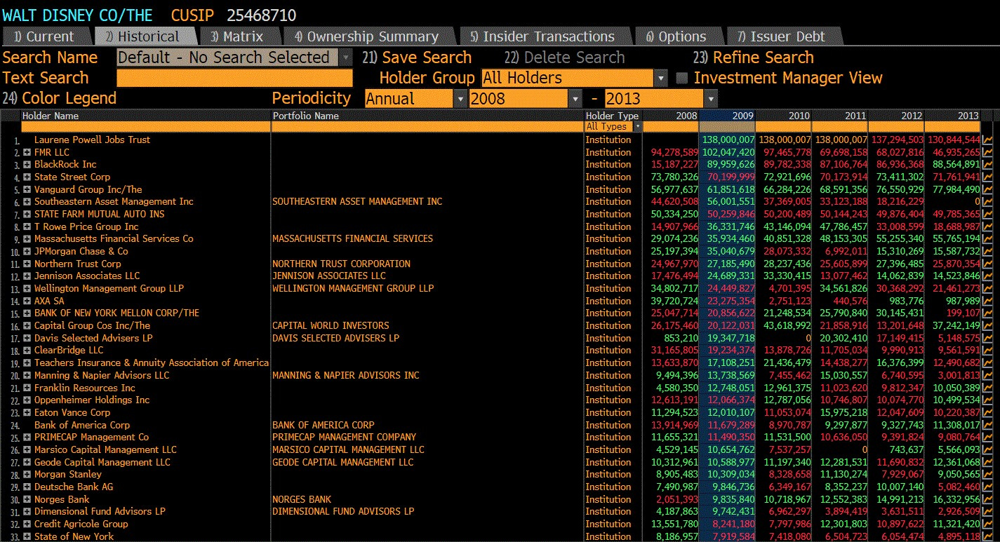
Task: Open chart icon for Vanguard Group row
Action: click(987, 189)
